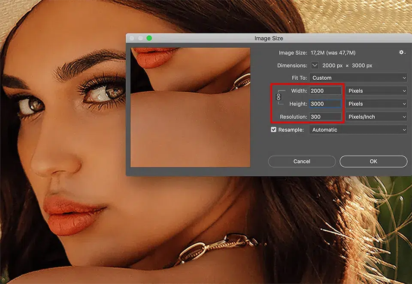Image resolution: width=412 pixels, height=284 pixels.
Task: Open the gear settings menu in Image Size
Action: (x=402, y=52)
